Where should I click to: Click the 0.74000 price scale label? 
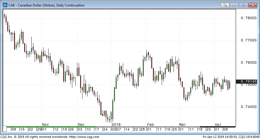[x=248, y=107]
